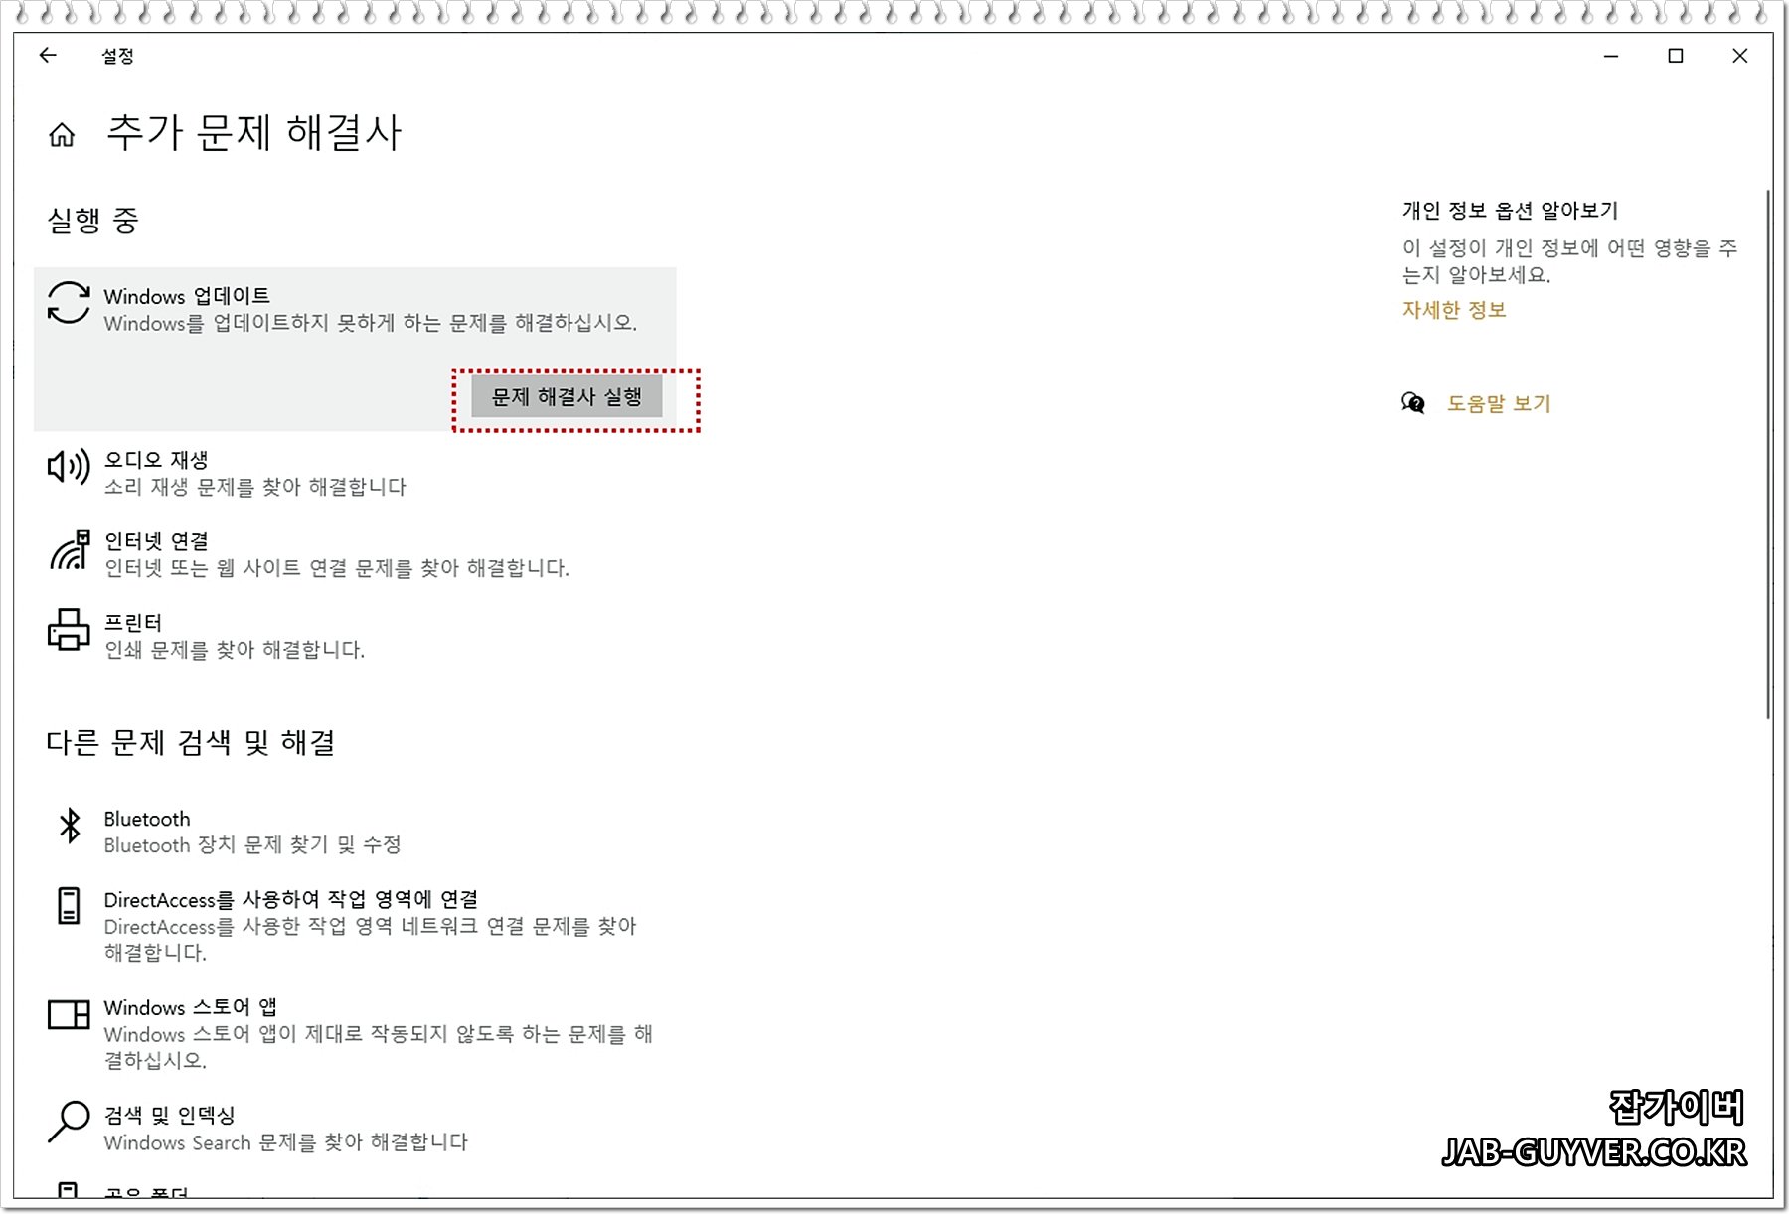Select the 오디오 재생 troubleshooter
This screenshot has height=1214, width=1789.
tap(156, 460)
